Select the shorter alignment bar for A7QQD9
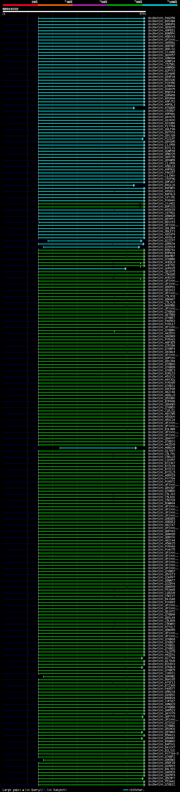 point(86,108)
